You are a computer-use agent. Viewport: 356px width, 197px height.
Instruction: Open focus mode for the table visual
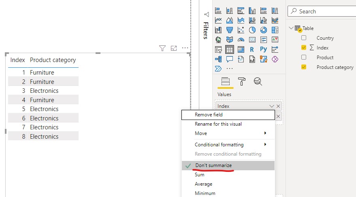click(x=174, y=48)
